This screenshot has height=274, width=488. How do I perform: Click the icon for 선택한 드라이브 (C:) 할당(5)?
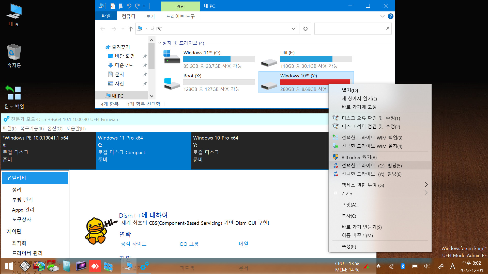pyautogui.click(x=335, y=165)
